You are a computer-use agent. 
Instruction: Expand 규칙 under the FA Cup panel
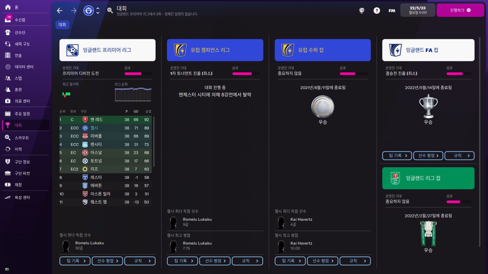pyautogui.click(x=459, y=155)
